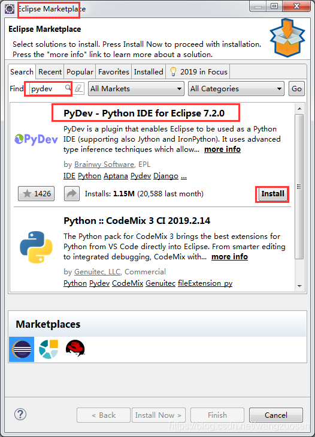Switch to the Recent tab
This screenshot has height=437, width=315.
[50, 71]
